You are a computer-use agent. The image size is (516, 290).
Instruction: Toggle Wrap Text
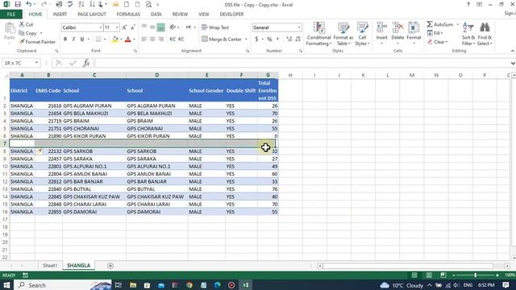coord(215,27)
